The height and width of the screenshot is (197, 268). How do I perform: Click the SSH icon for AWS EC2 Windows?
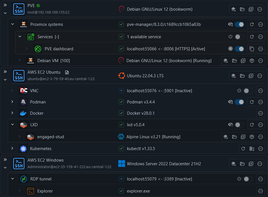pos(19,163)
